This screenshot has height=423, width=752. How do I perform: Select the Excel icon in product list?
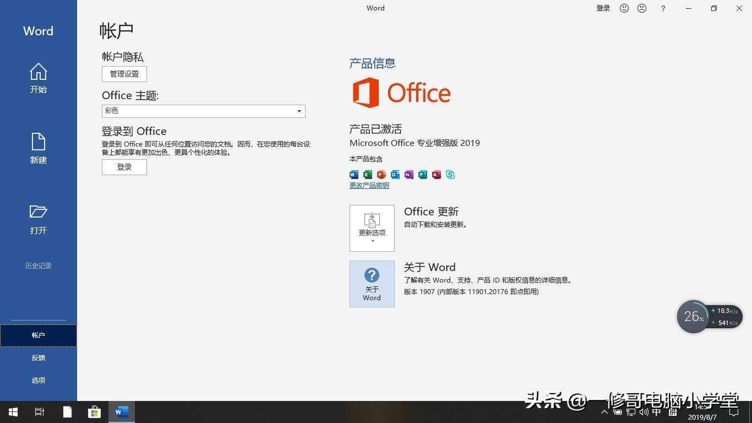pyautogui.click(x=367, y=175)
